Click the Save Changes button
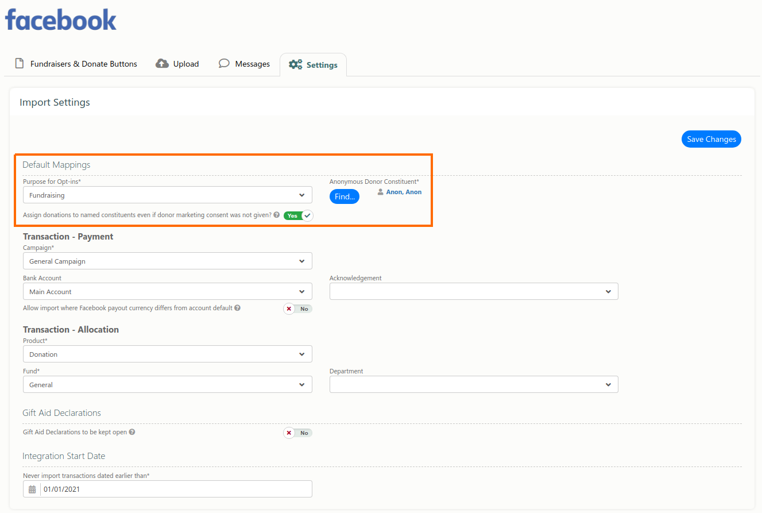This screenshot has width=762, height=513. tap(711, 139)
